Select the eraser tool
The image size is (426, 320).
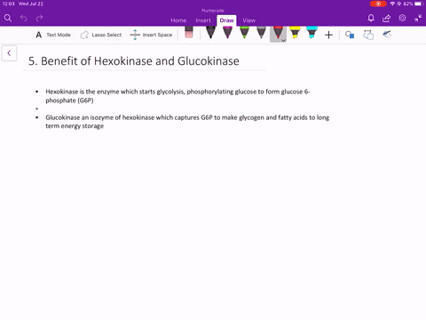tap(189, 32)
